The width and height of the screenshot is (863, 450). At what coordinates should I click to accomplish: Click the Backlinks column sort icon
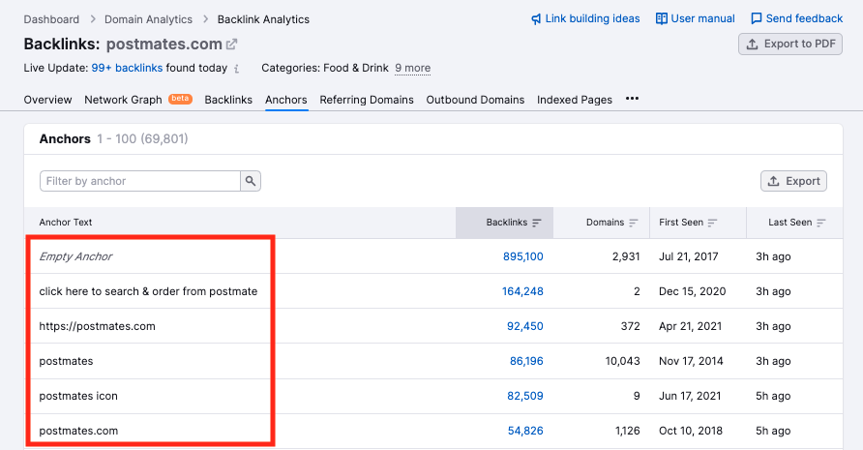[537, 223]
